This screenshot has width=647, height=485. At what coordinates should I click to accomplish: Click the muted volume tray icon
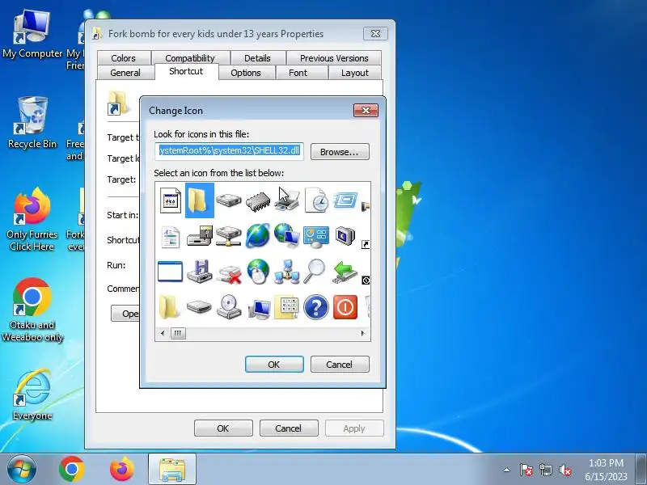click(x=565, y=470)
